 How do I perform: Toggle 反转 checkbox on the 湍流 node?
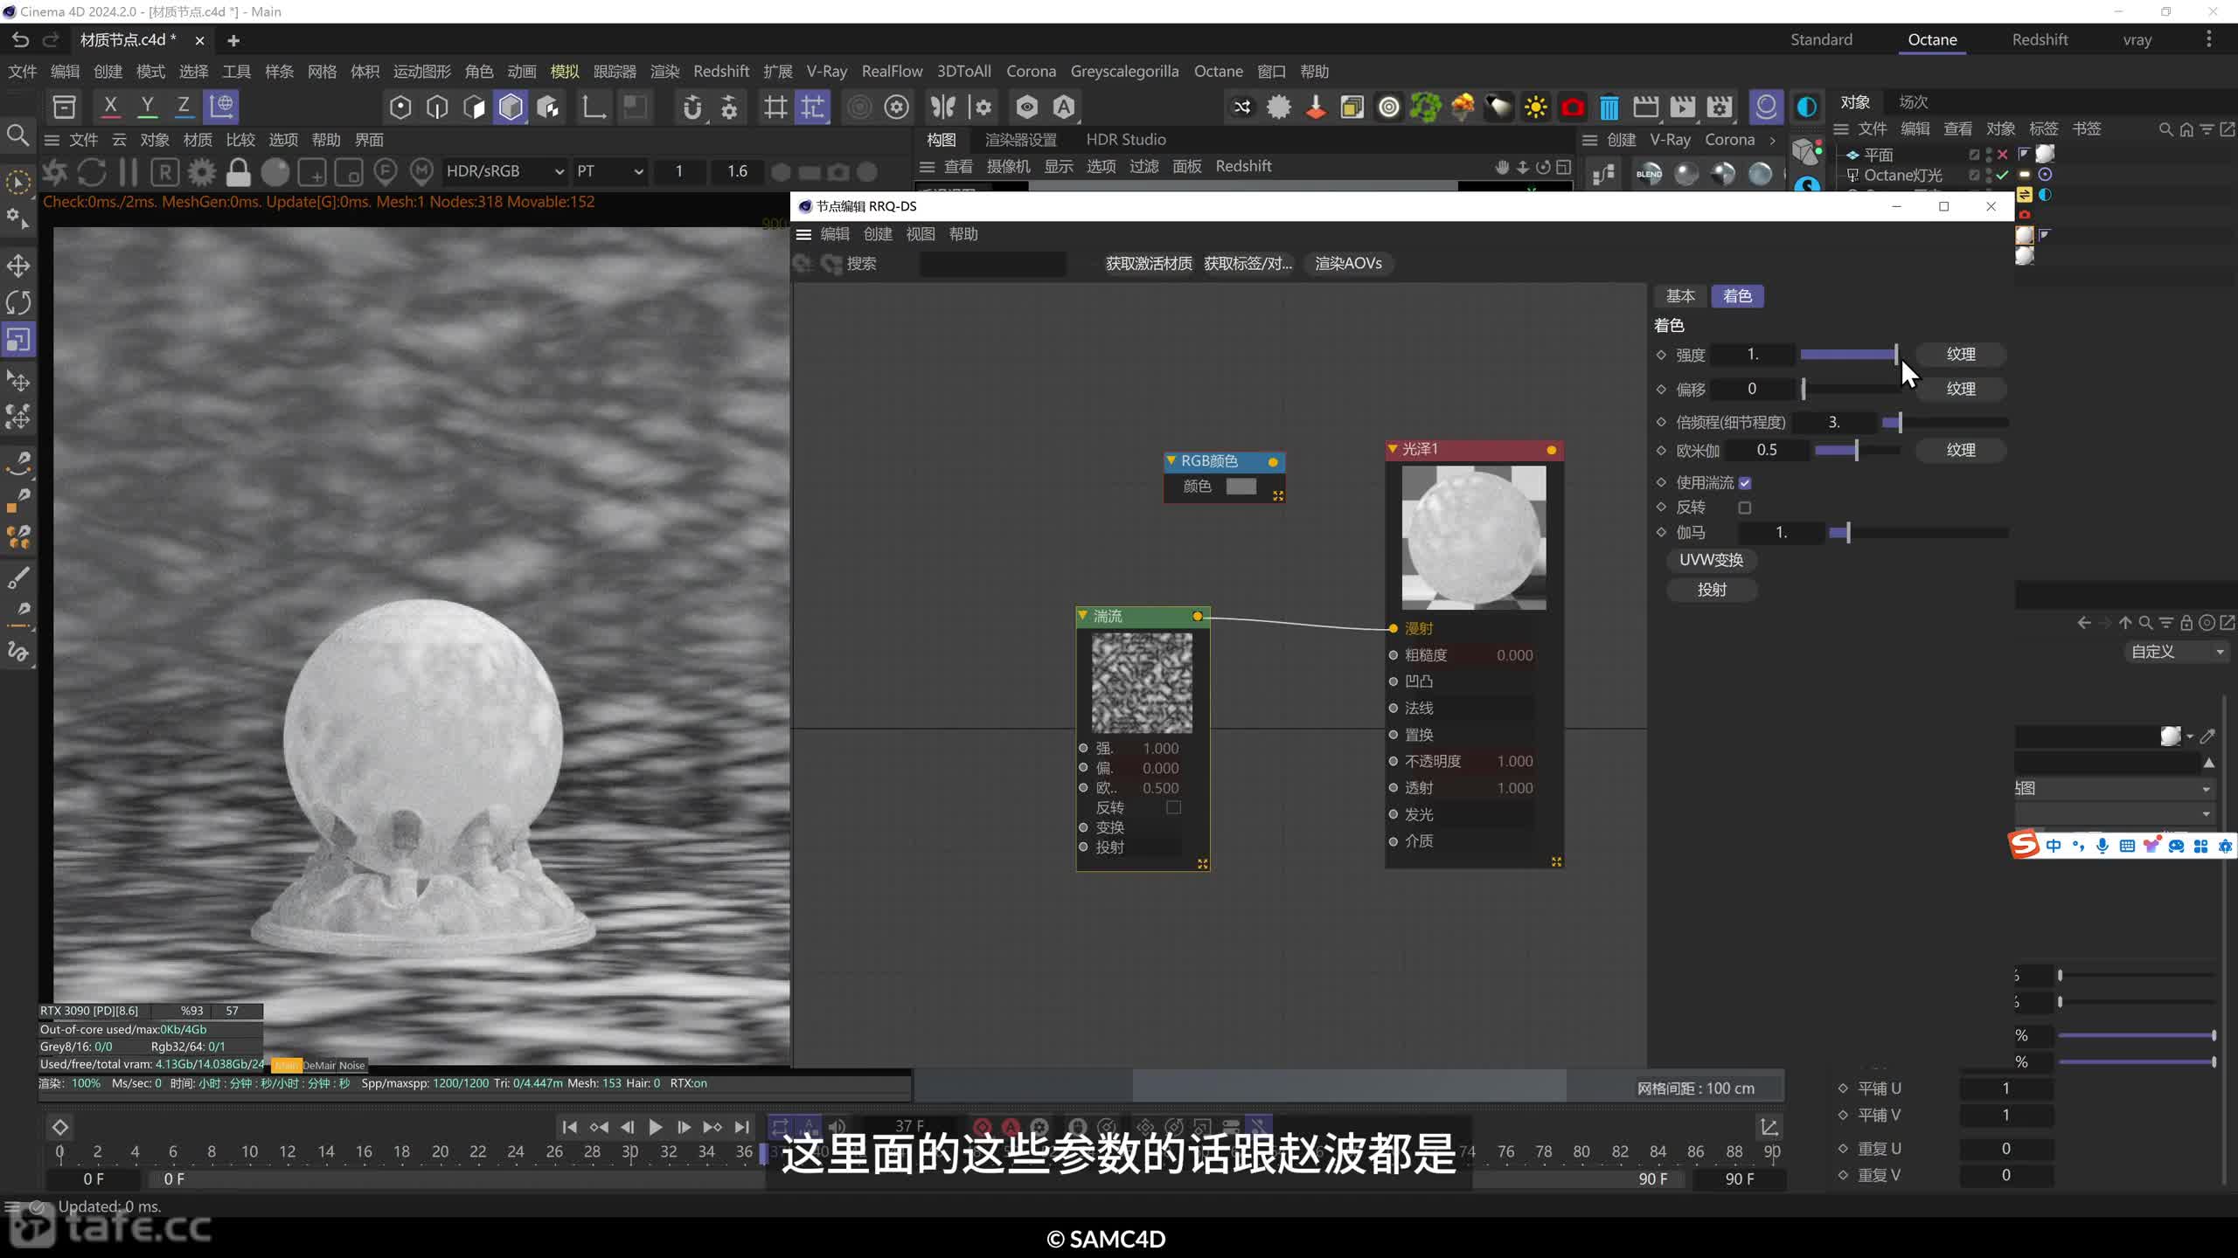click(1174, 807)
